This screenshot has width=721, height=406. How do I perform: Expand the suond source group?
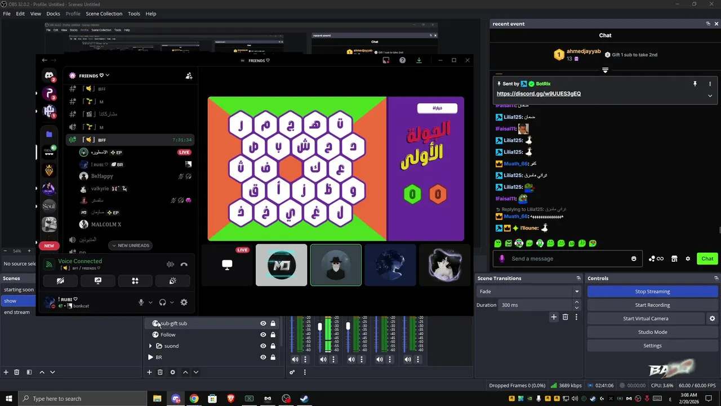(150, 346)
